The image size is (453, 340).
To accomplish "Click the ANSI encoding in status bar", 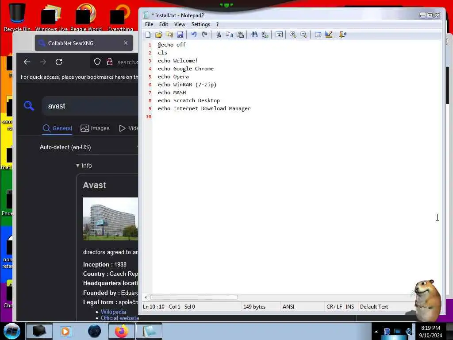I will [288, 307].
